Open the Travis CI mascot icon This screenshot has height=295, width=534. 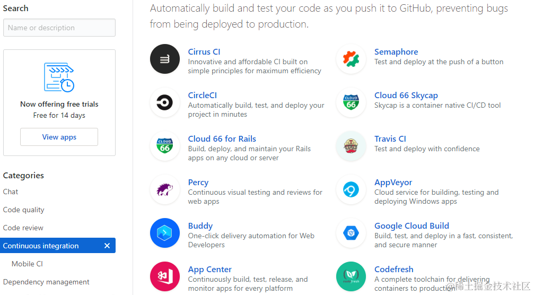[351, 146]
